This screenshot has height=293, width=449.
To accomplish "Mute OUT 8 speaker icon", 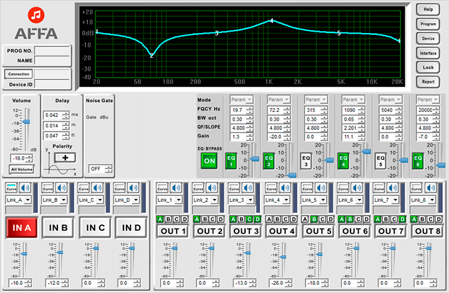I will tap(430, 188).
